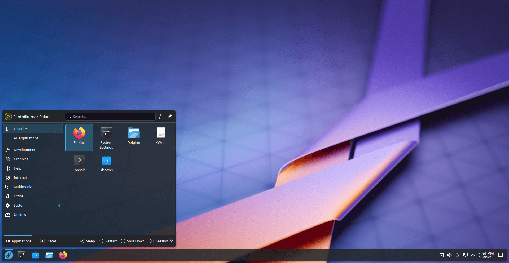Click the user avatar for Senthilkumar Palani
Screen dimensions: 509x263
tap(8, 117)
